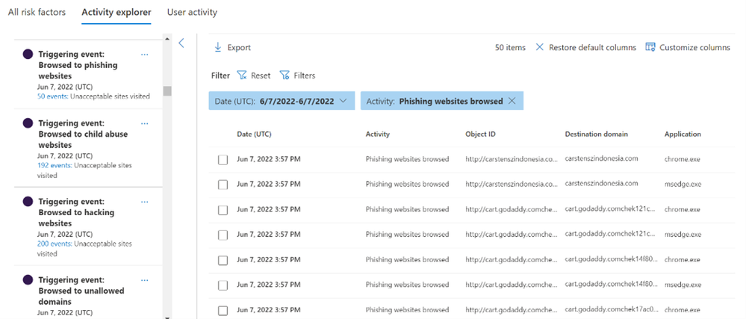Viewport: 746px width, 319px height.
Task: Tick the third row cart.godaddy checkbox
Action: pos(223,210)
